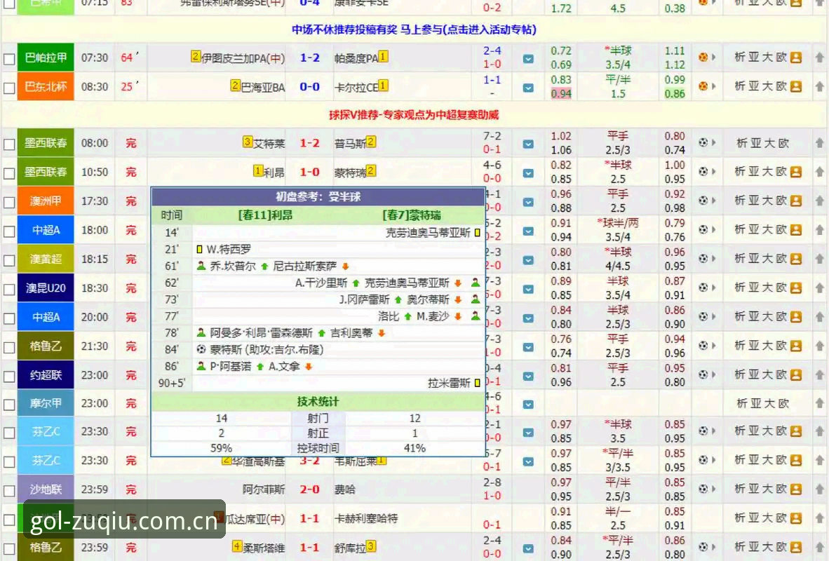Expand blue dropdown arrow in 格鲁乙 23:59 row
The width and height of the screenshot is (829, 561).
(528, 549)
